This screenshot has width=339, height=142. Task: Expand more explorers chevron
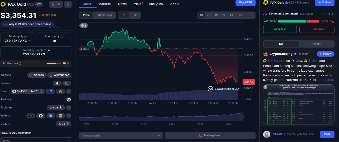(69, 108)
